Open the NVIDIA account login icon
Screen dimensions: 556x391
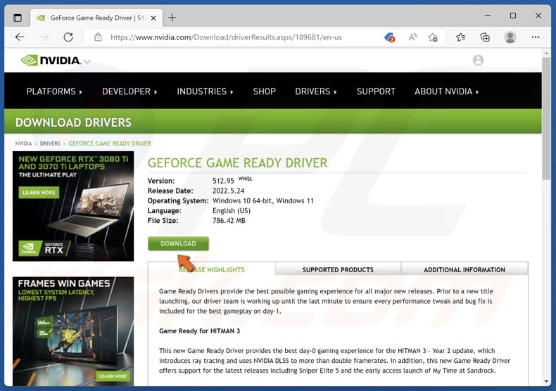(479, 60)
